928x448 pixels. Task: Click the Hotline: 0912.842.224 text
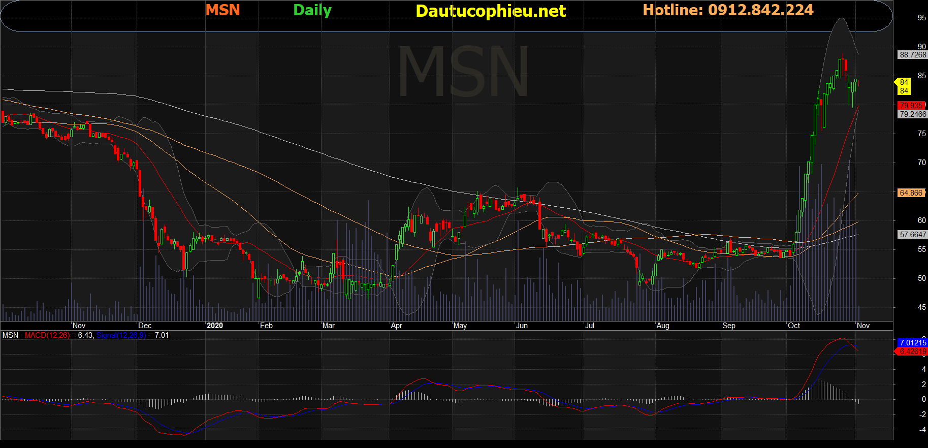tap(728, 10)
